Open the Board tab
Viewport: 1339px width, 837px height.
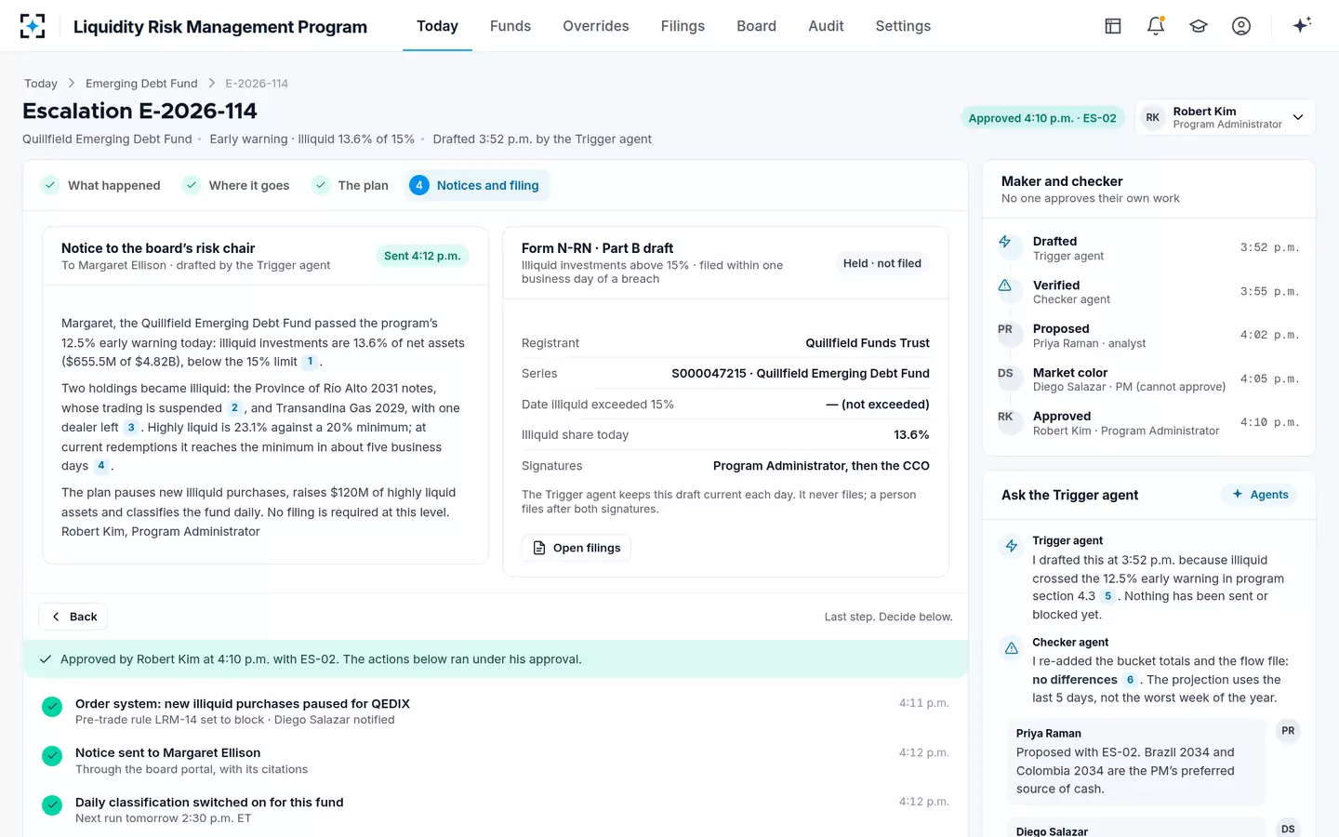pos(756,26)
